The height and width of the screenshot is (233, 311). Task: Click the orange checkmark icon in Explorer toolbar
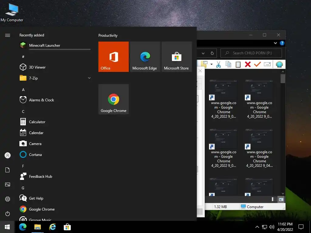click(258, 64)
